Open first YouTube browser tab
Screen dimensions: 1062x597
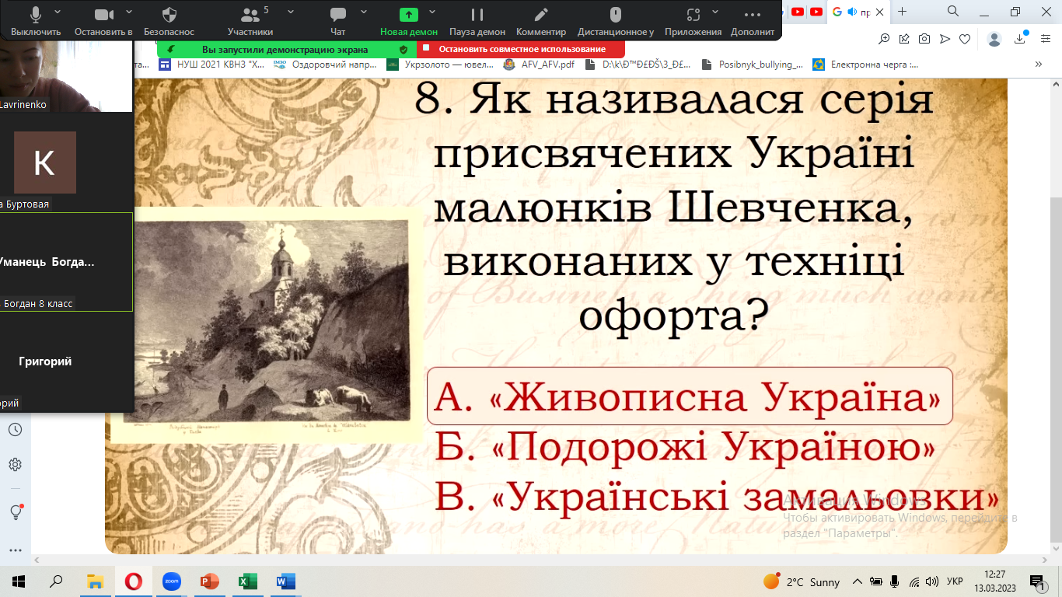tap(798, 12)
